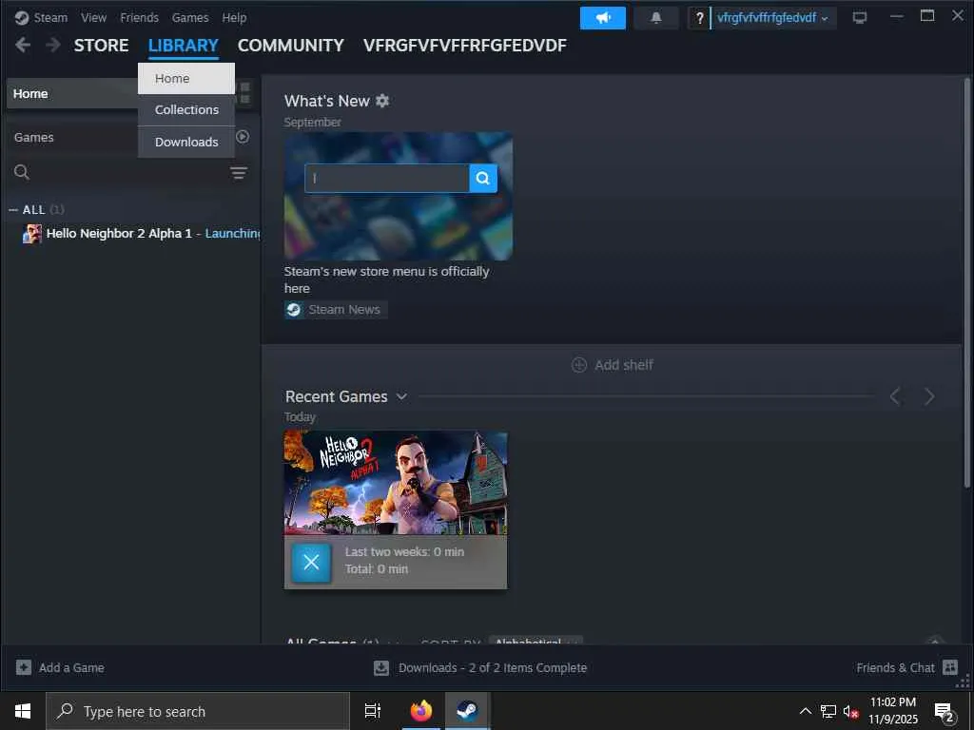The height and width of the screenshot is (730, 974).
Task: Select Collections in Library dropdown
Action: [x=186, y=110]
